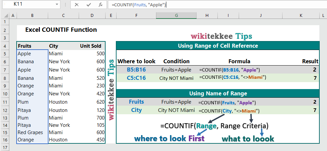Select row 4 header
Screen dimensions: 327x151
tap(5, 46)
